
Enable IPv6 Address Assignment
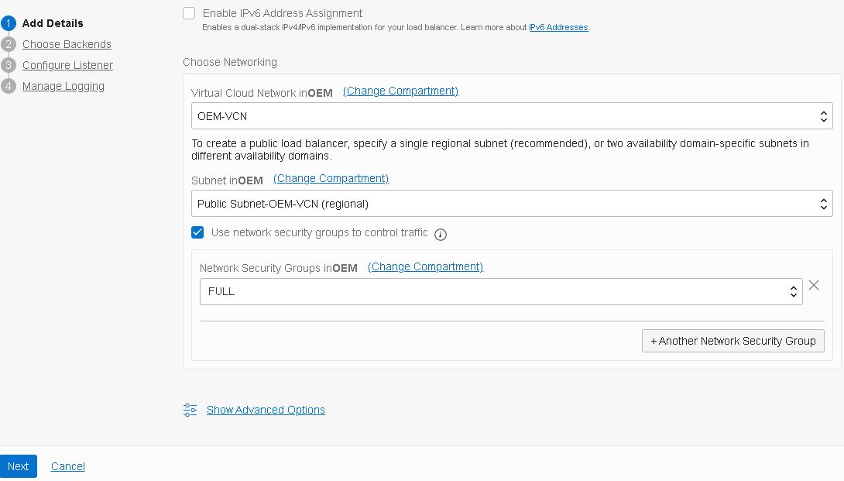(x=188, y=13)
